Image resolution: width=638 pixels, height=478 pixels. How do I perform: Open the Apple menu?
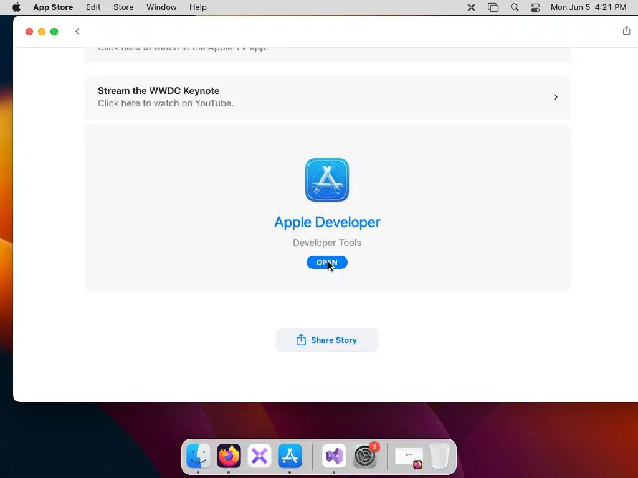coord(16,7)
